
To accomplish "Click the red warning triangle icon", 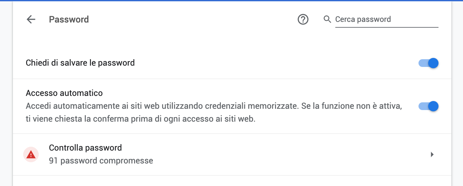I will (31, 155).
